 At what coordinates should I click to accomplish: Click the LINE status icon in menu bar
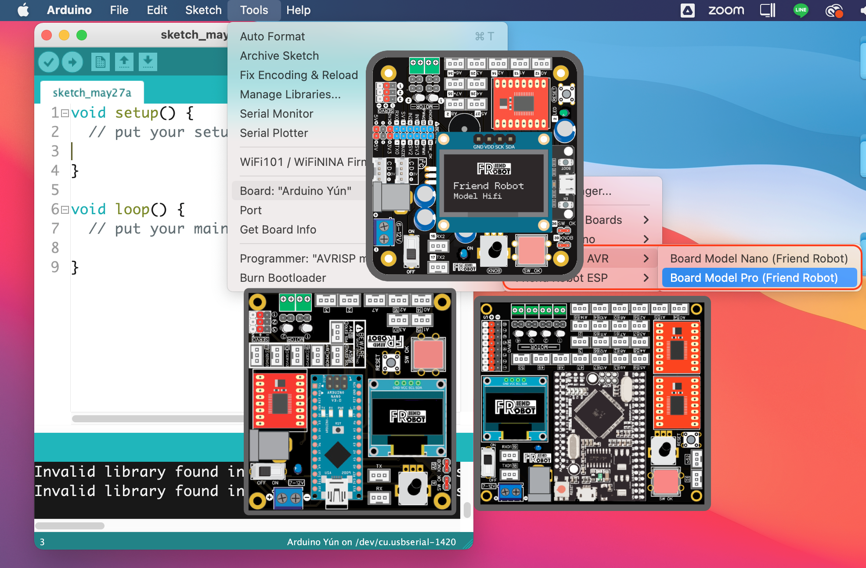(801, 10)
